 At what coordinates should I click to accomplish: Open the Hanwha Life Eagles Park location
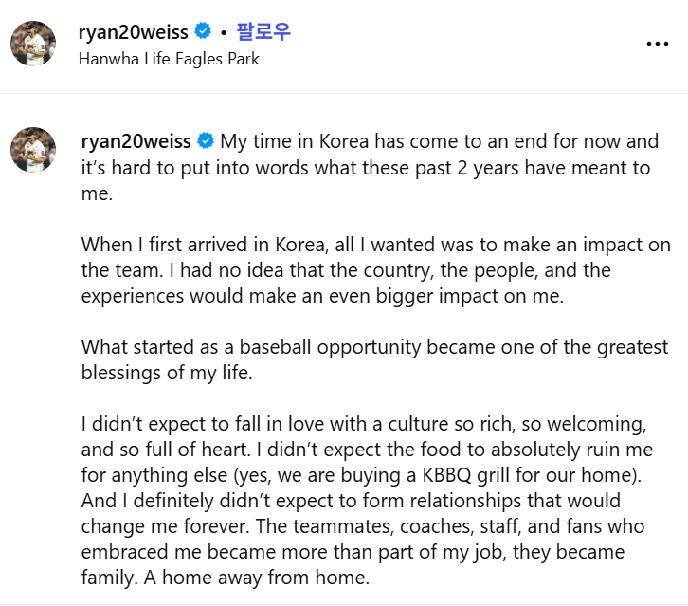pyautogui.click(x=170, y=59)
